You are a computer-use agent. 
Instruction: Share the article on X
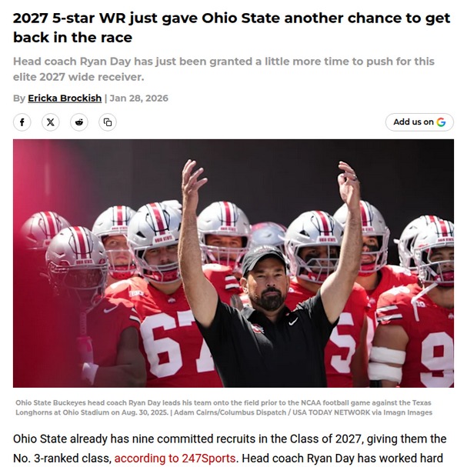pos(51,122)
